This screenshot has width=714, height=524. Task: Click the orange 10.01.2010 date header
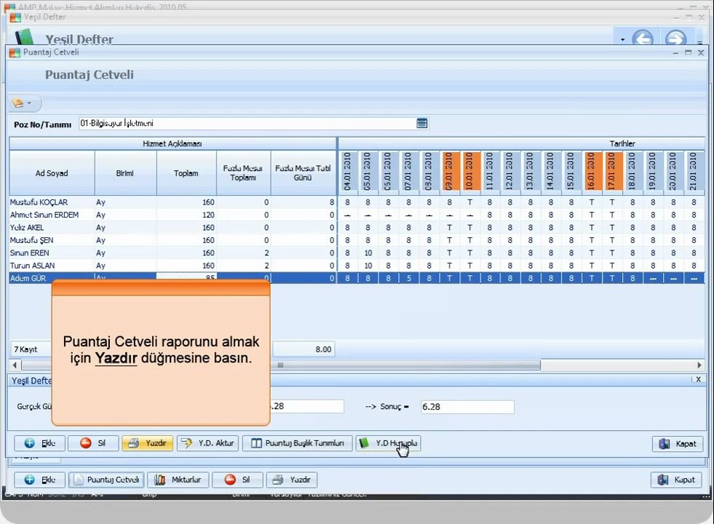470,171
